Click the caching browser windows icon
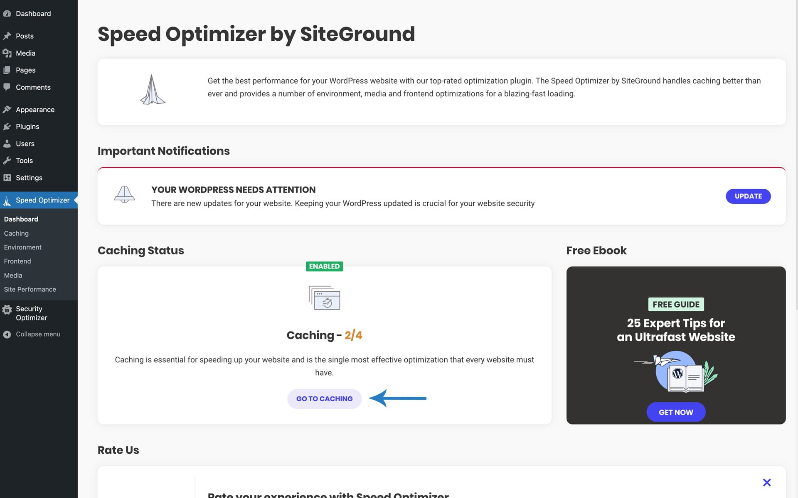 coord(324,298)
